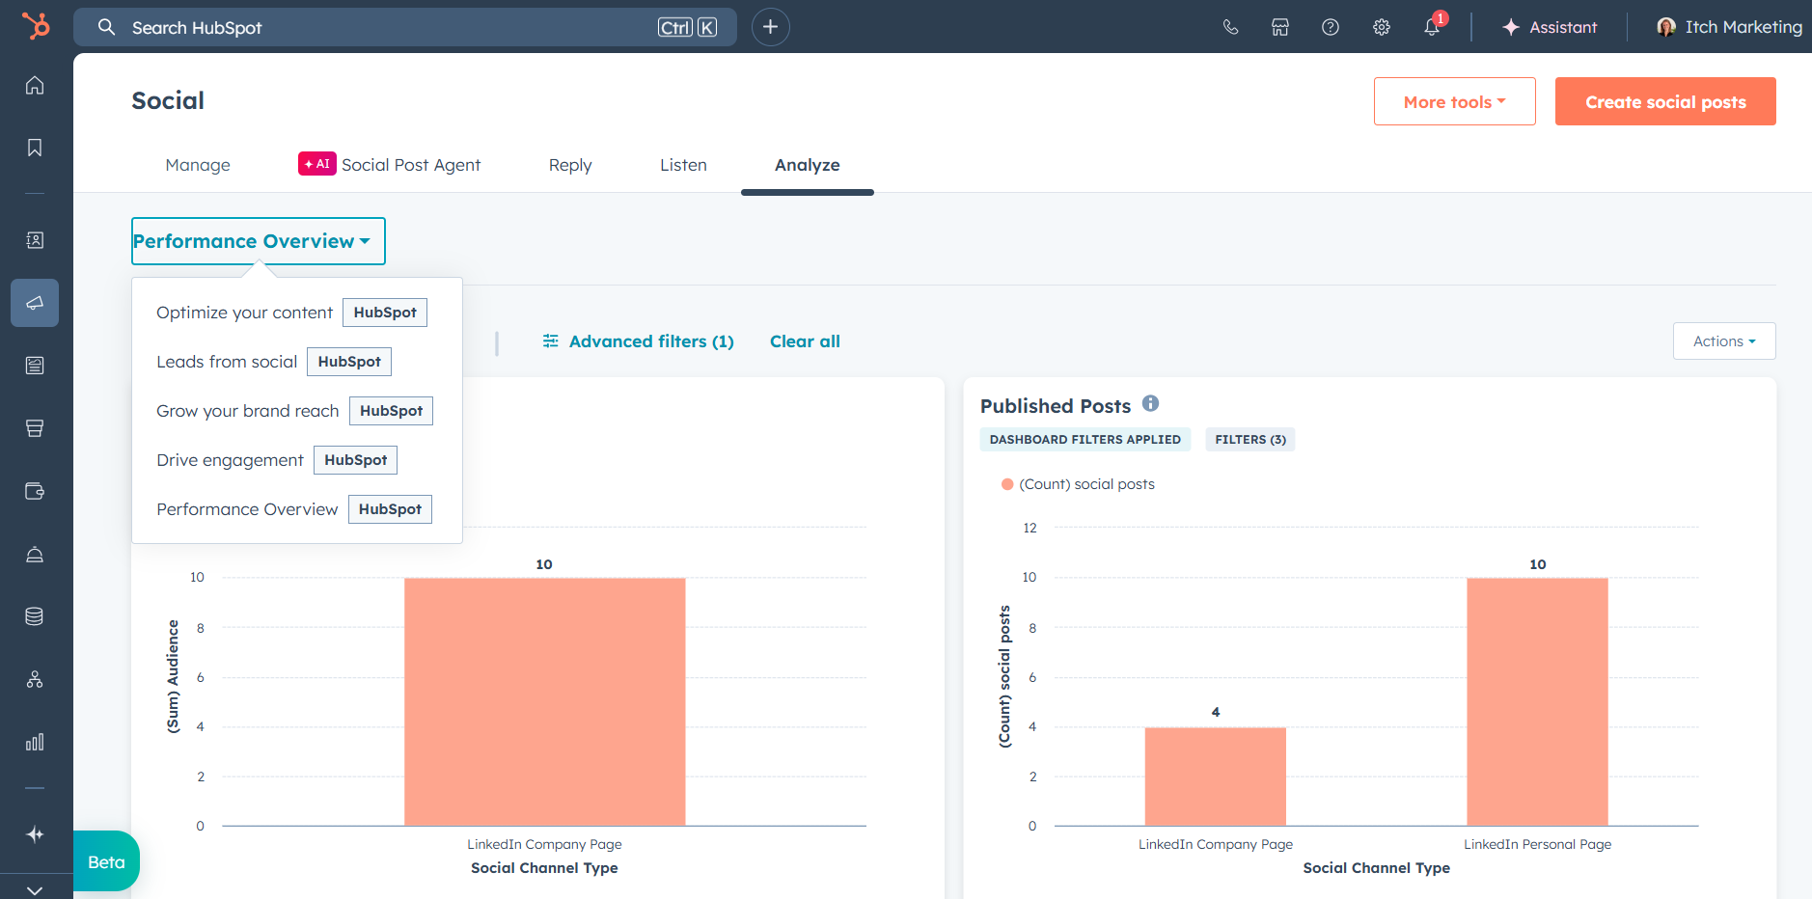This screenshot has width=1812, height=899.
Task: Click the HubSpot sprocket logo
Action: pyautogui.click(x=36, y=26)
